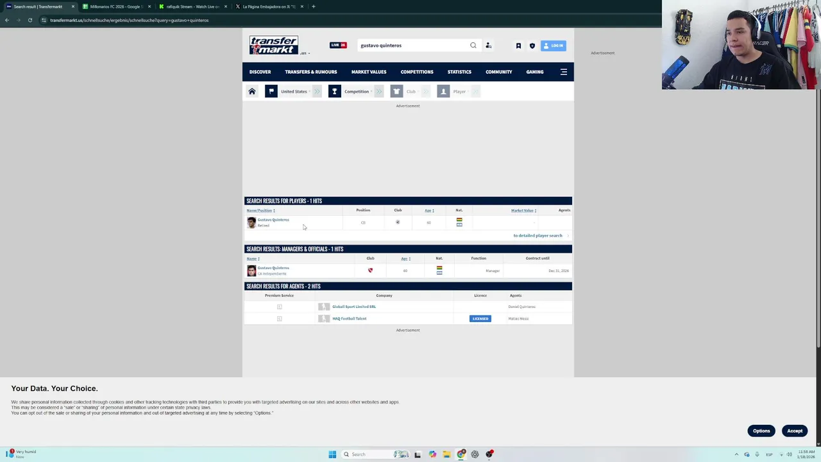The width and height of the screenshot is (821, 462).
Task: Open manager Gustavo Quinteros link
Action: tap(273, 268)
